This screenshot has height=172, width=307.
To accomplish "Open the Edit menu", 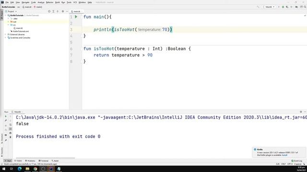I will pyautogui.click(x=12, y=2).
